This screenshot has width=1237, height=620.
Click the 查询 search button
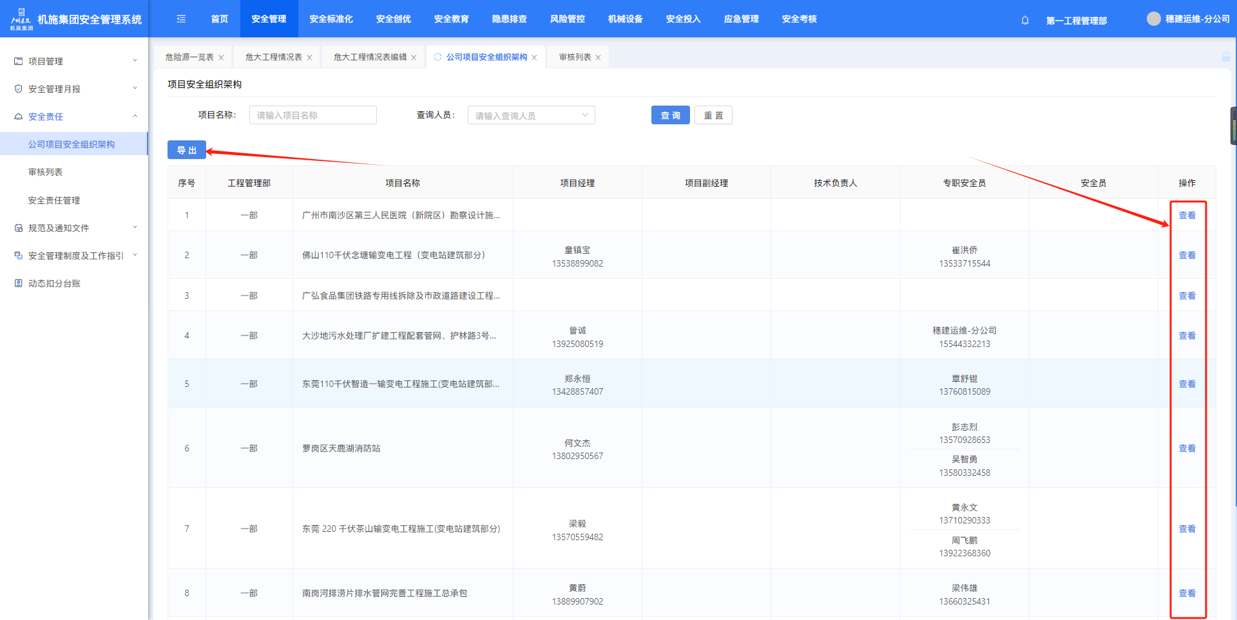tap(670, 115)
